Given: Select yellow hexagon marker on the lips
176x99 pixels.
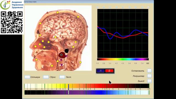Looking at the screenshot, I should coord(36,60).
